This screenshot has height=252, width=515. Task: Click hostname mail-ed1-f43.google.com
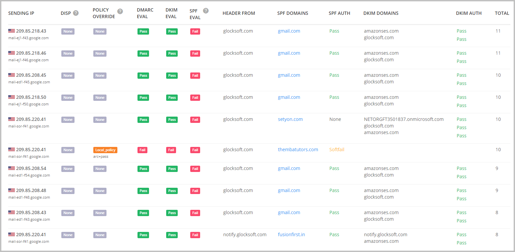pos(29,219)
